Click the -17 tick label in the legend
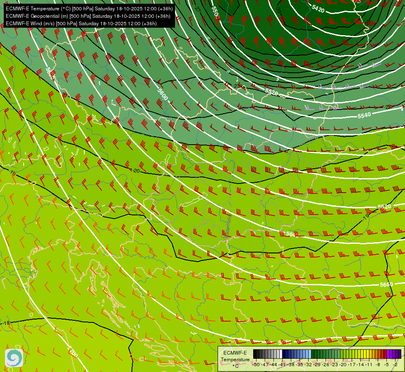The height and width of the screenshot is (372, 405). tap(352, 365)
